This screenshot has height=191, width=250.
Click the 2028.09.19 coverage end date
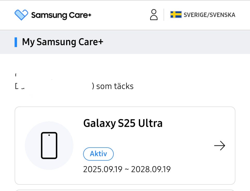tap(151, 169)
